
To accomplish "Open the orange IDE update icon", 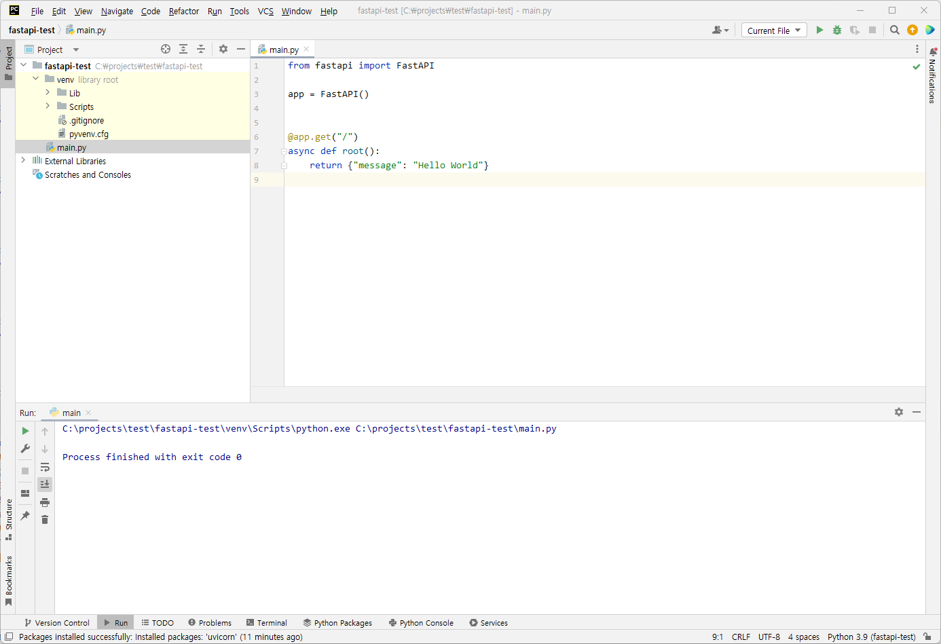I will [912, 30].
